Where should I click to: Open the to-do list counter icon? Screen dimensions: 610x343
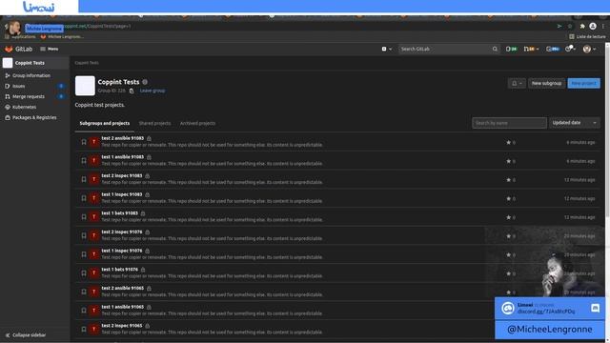click(x=553, y=49)
